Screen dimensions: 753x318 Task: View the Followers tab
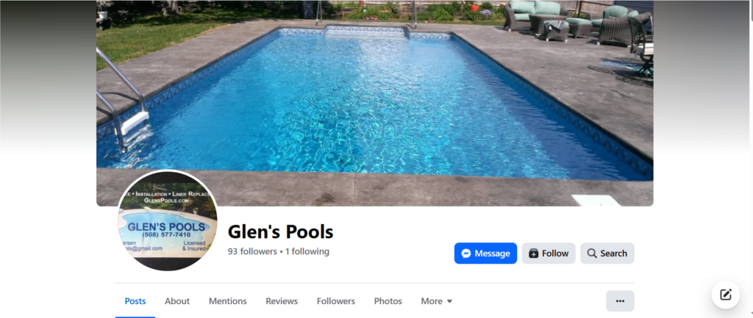(x=335, y=301)
